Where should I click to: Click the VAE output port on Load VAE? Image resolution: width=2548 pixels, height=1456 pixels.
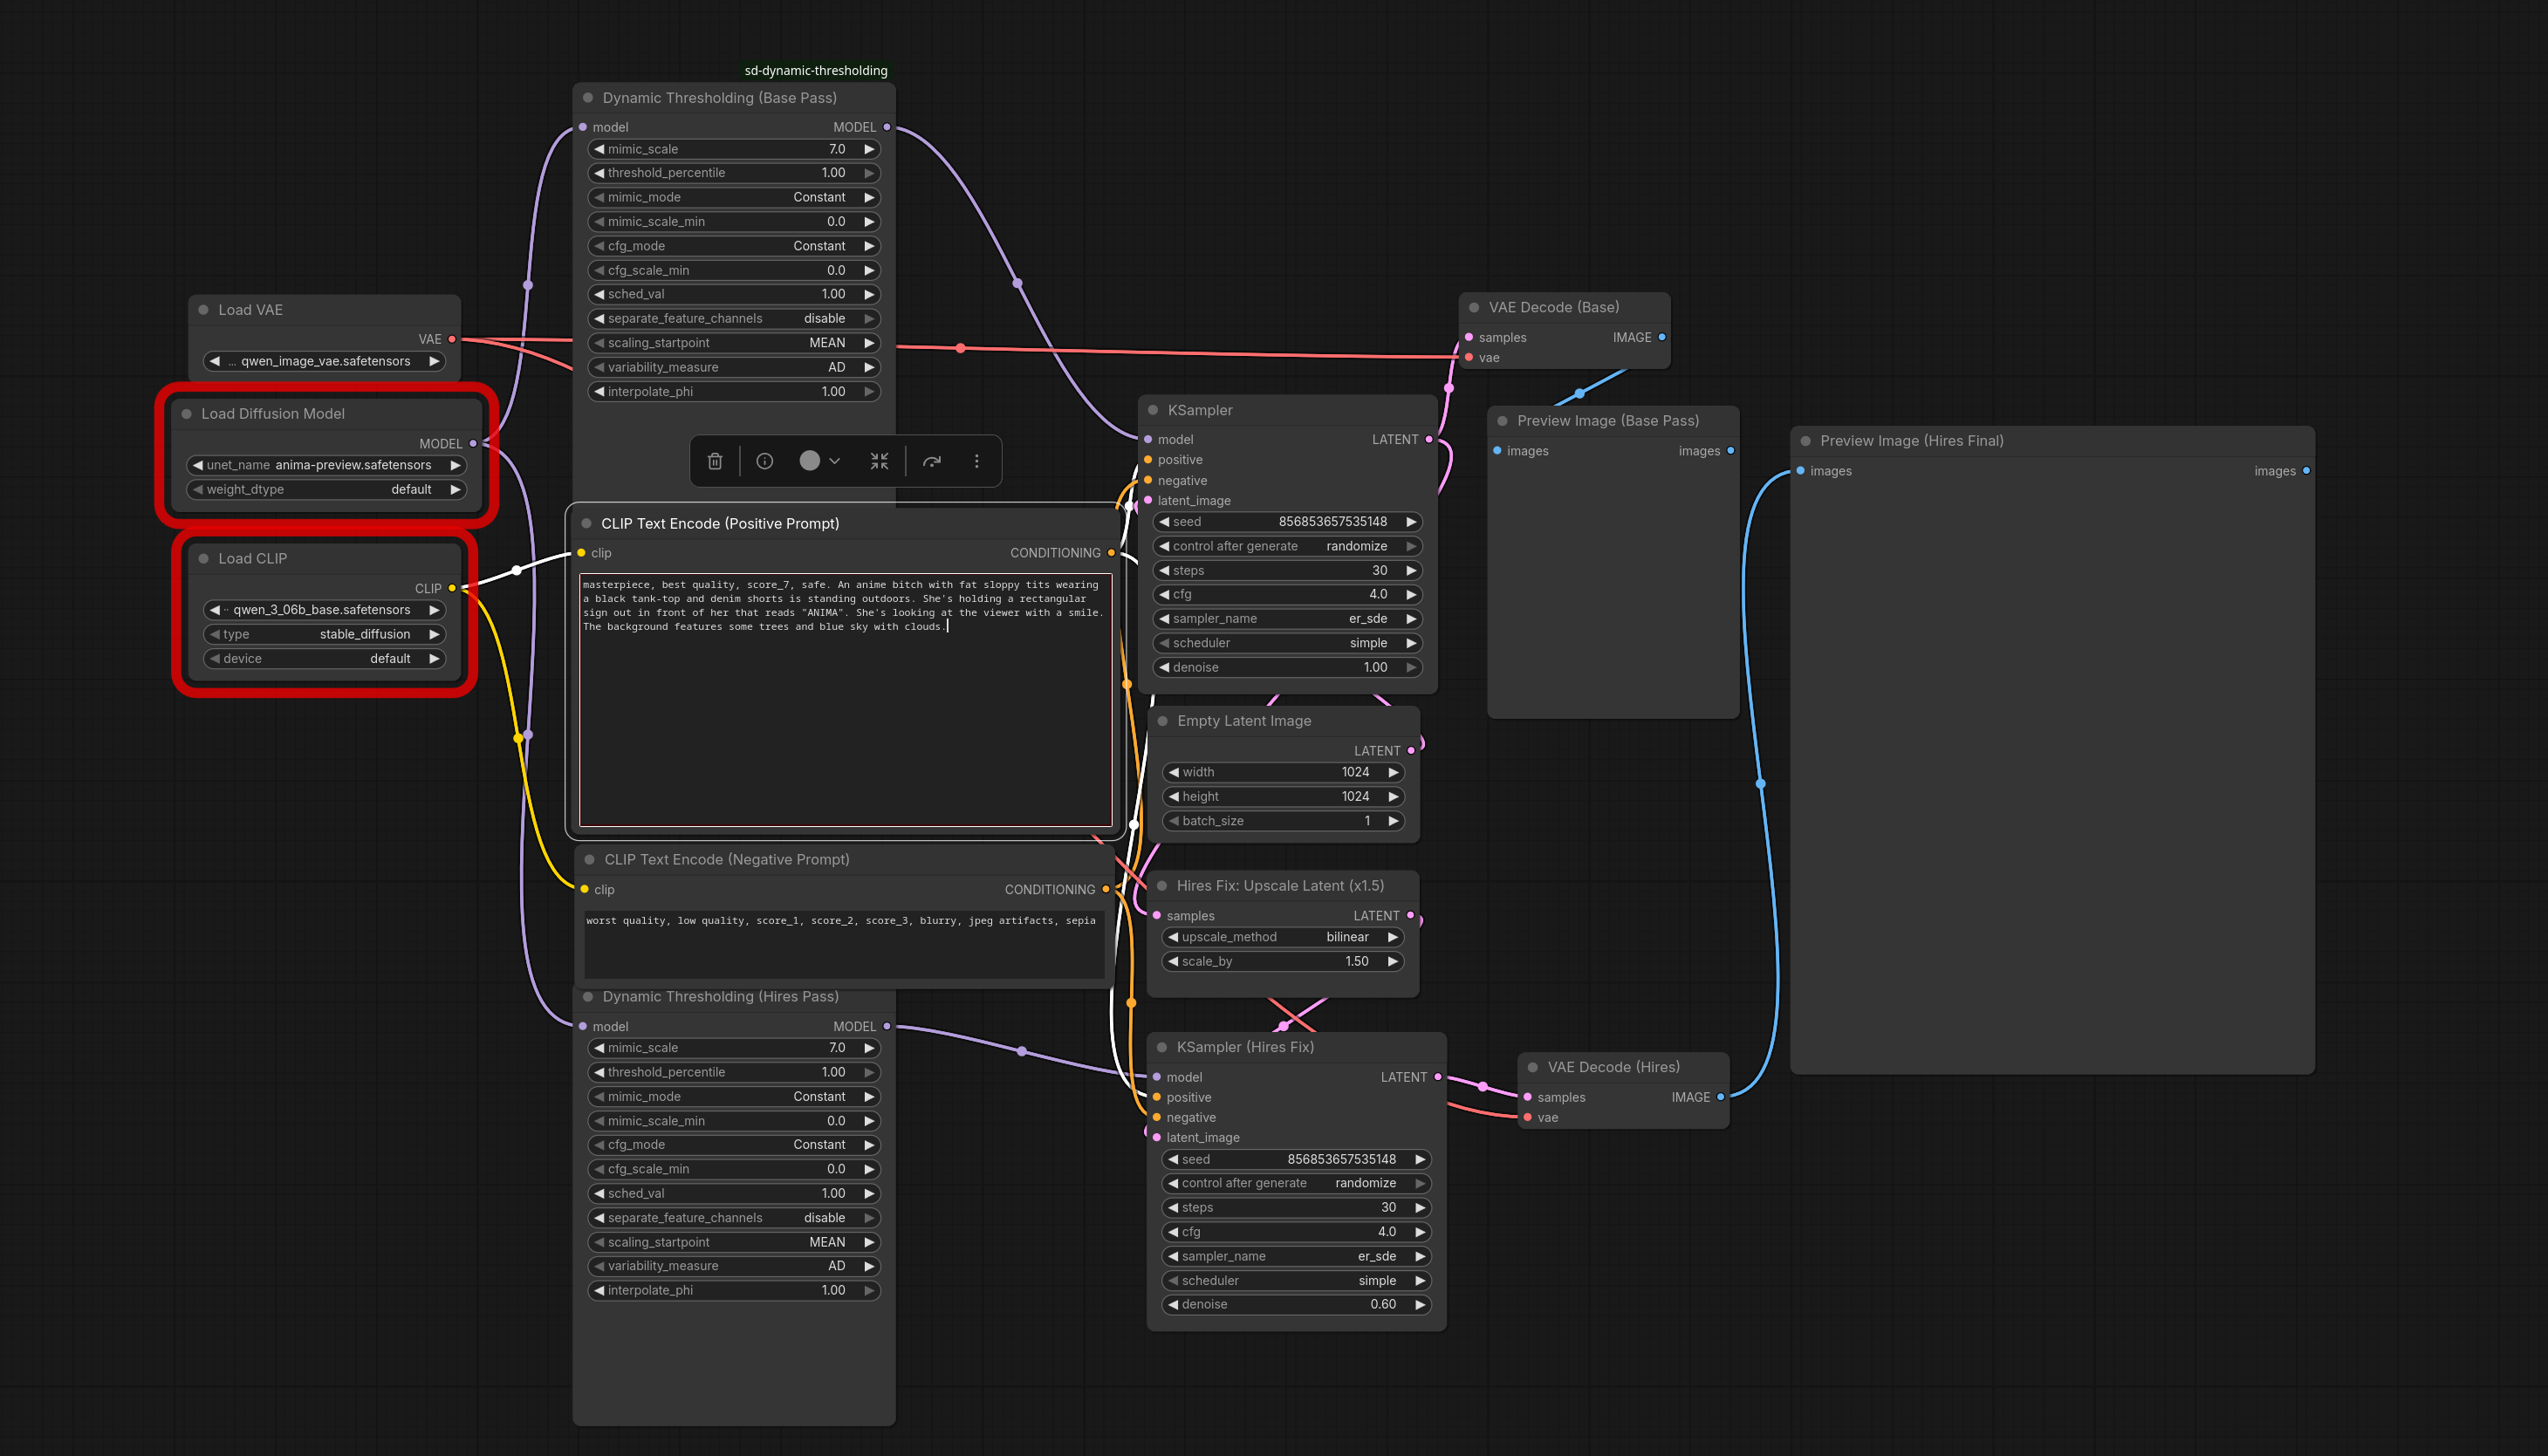[x=452, y=340]
